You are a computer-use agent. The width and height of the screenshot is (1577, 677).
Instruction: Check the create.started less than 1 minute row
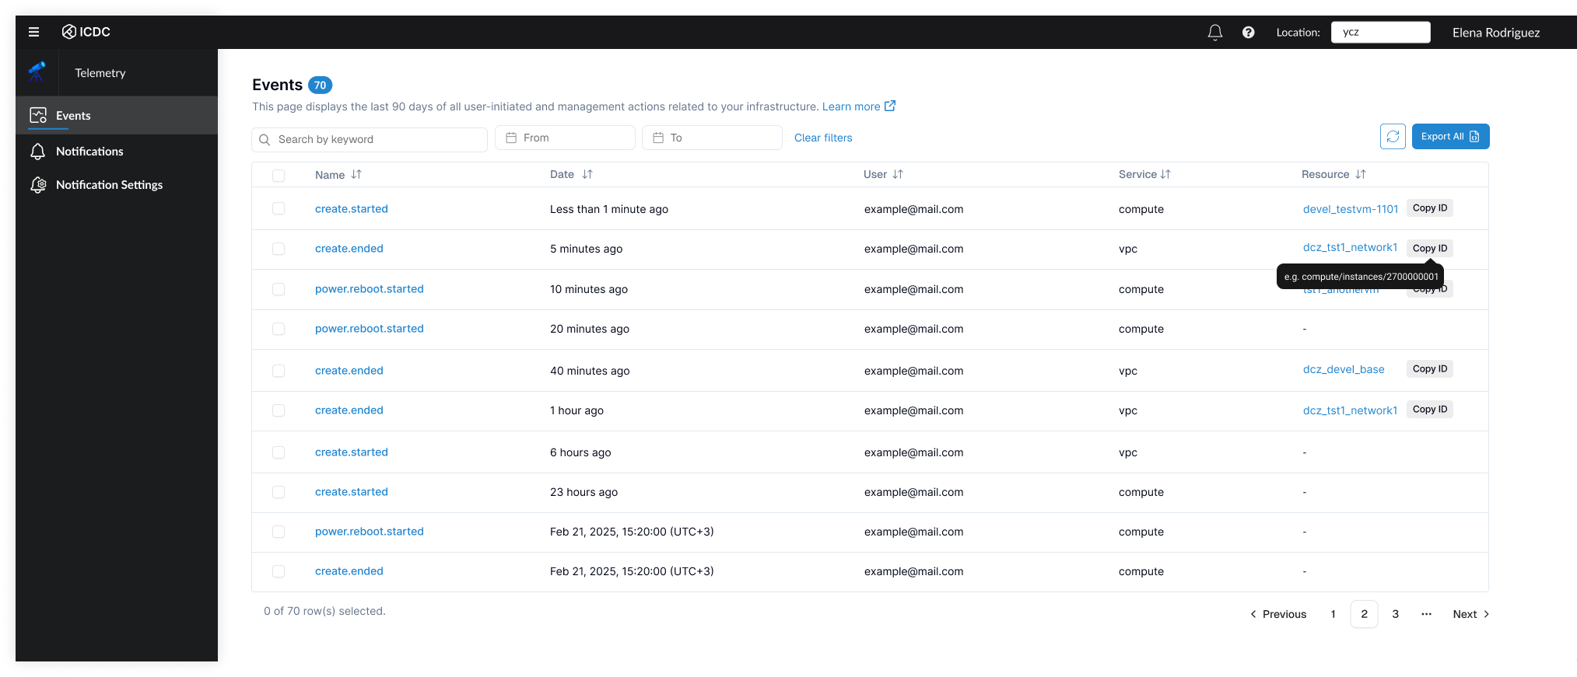(x=279, y=208)
